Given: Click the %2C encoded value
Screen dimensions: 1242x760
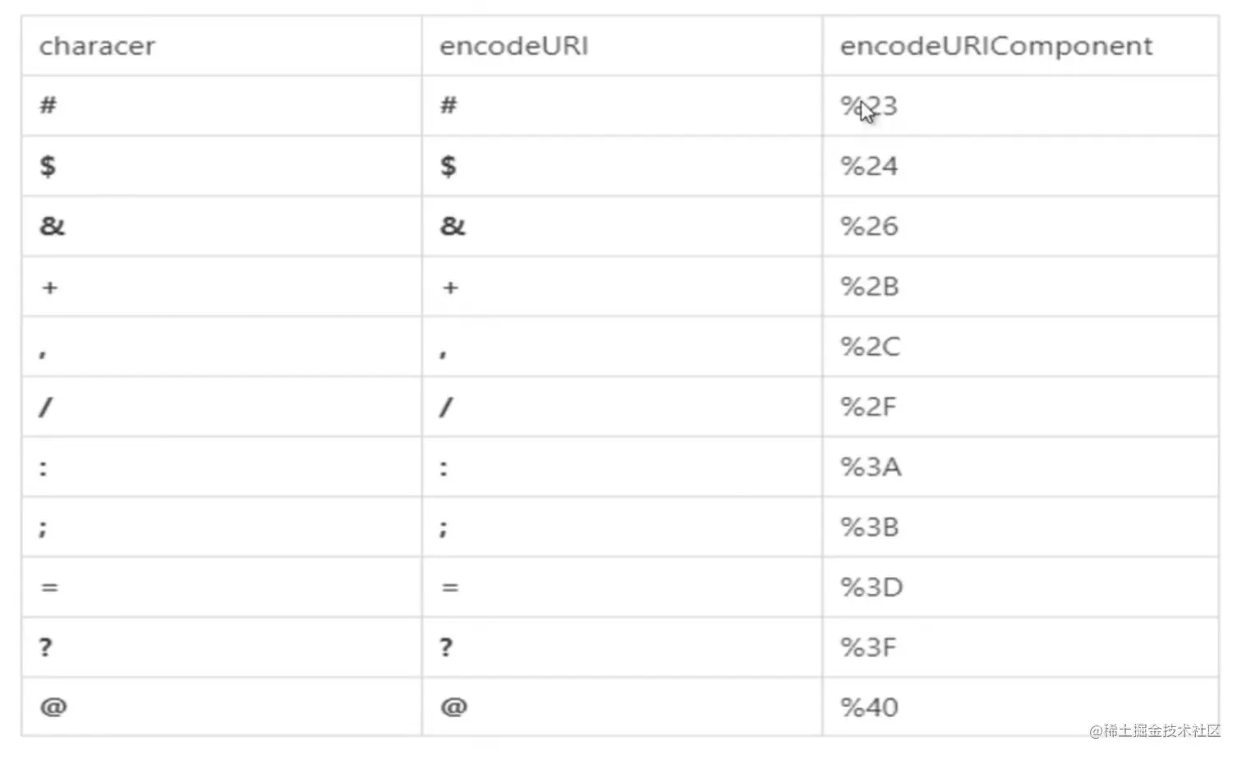Looking at the screenshot, I should click(870, 347).
